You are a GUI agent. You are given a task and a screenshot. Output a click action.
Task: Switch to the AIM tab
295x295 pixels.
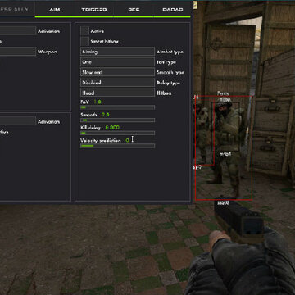tap(54, 10)
